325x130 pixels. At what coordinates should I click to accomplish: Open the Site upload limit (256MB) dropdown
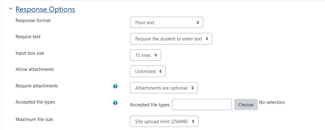(x=164, y=121)
